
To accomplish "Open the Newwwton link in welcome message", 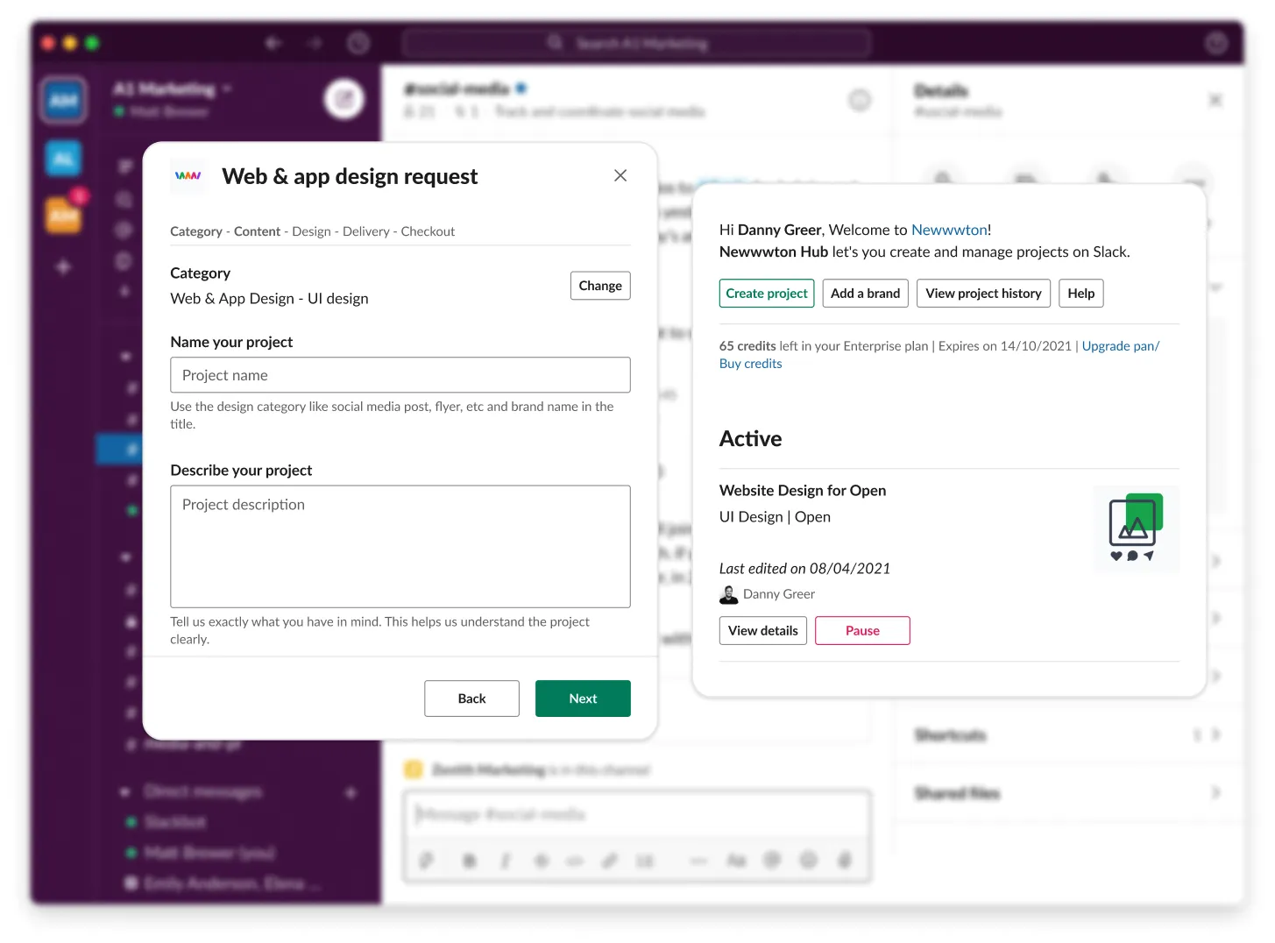I will [x=949, y=230].
